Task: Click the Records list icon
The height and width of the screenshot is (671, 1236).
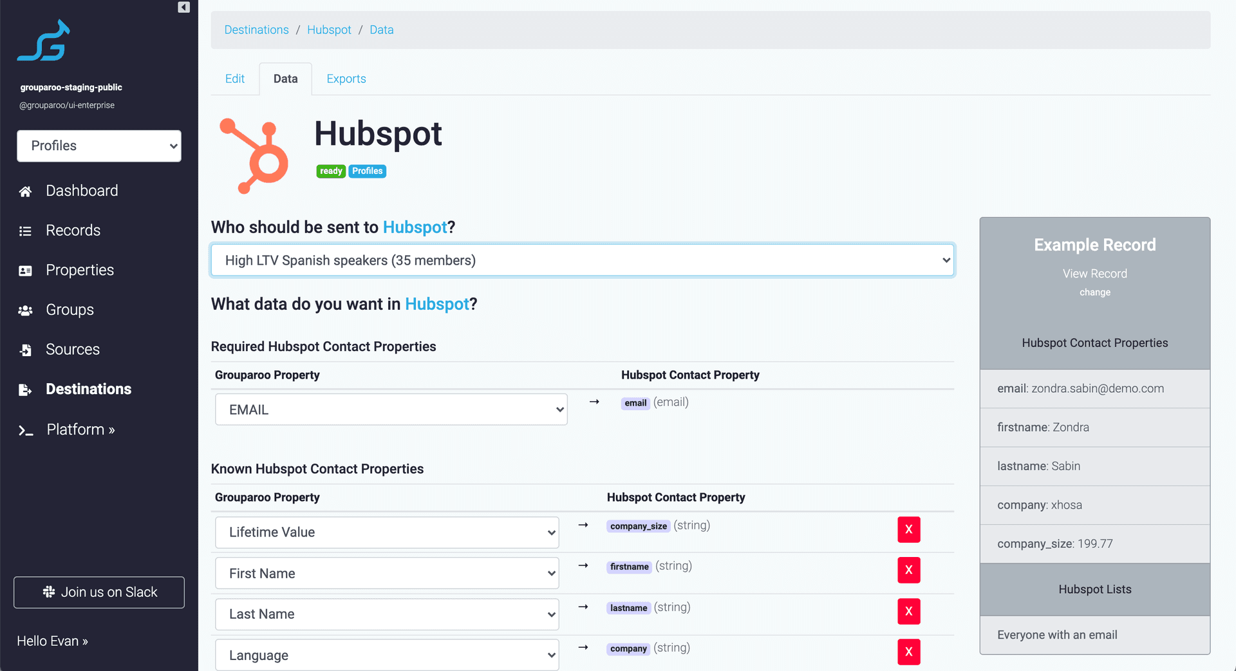Action: (x=25, y=231)
